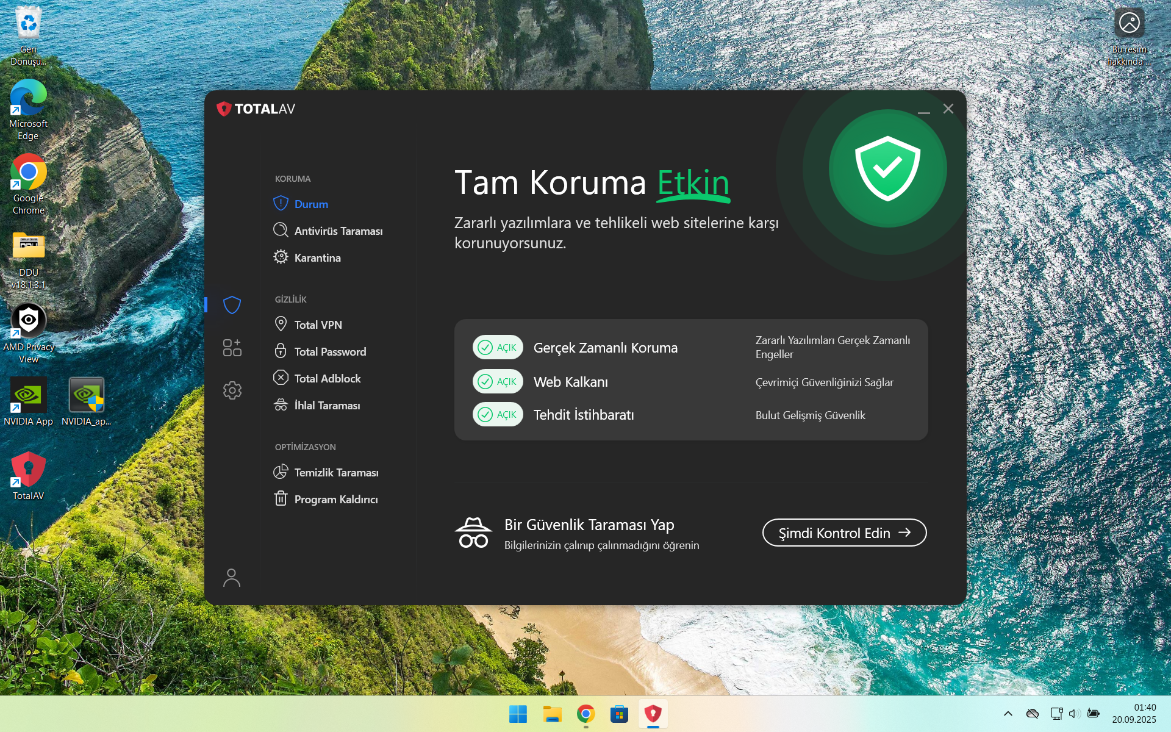Click 'Çevrimiçi Güvenliğinizi Sağlar' description

[x=824, y=382]
